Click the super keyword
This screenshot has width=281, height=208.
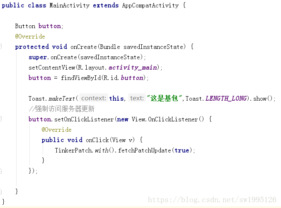coord(38,57)
